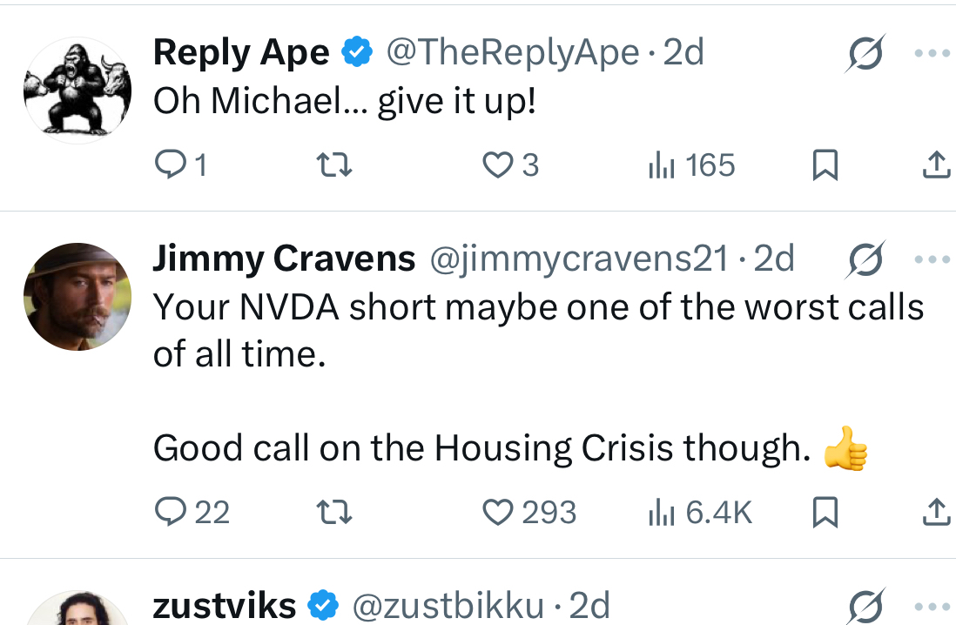
Task: Open replies on Reply Ape's tweet
Action: [x=180, y=165]
